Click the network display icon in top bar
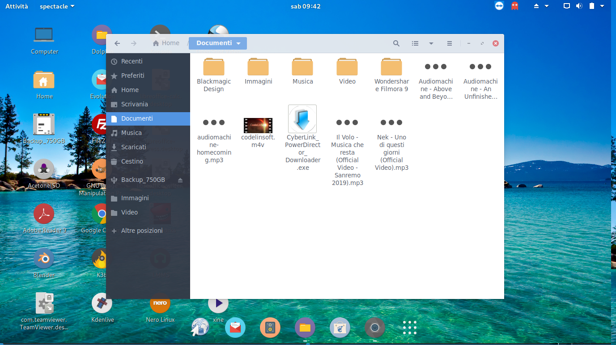This screenshot has width=616, height=345. [567, 6]
